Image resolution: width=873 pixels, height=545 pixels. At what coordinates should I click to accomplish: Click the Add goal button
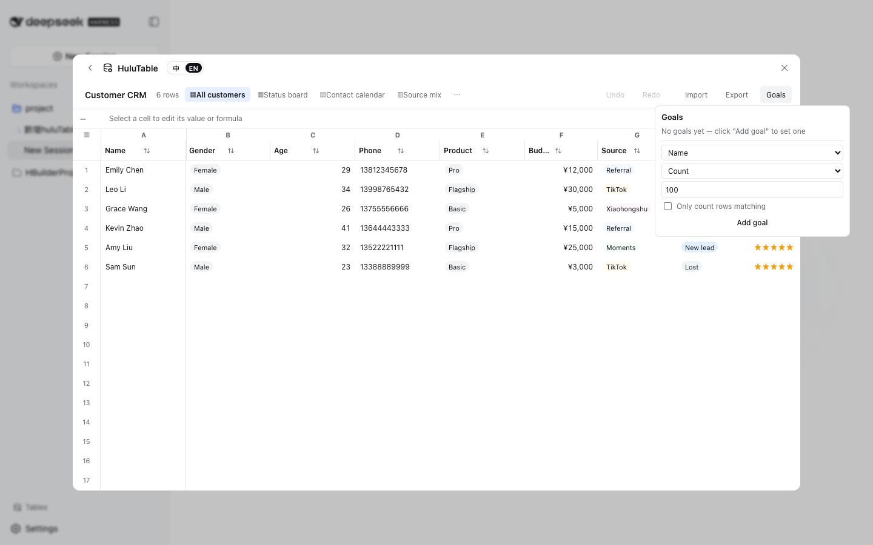point(752,223)
